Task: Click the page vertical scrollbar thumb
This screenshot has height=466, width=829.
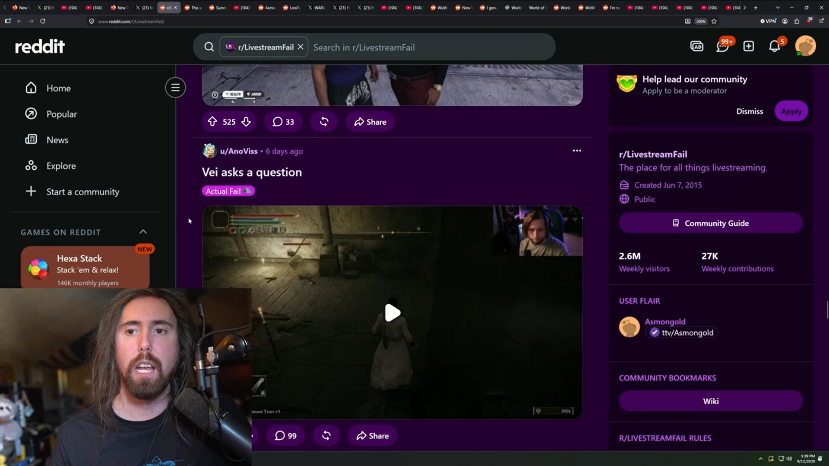Action: (x=827, y=310)
